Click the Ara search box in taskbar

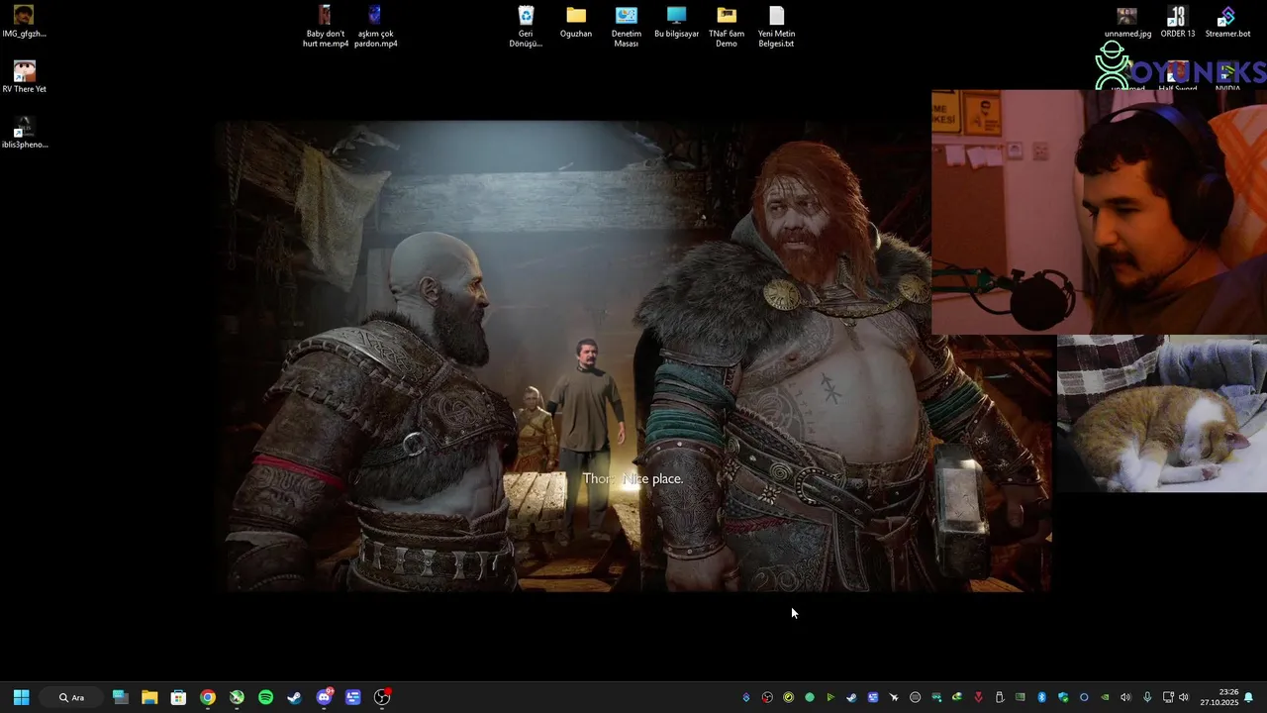(x=71, y=697)
